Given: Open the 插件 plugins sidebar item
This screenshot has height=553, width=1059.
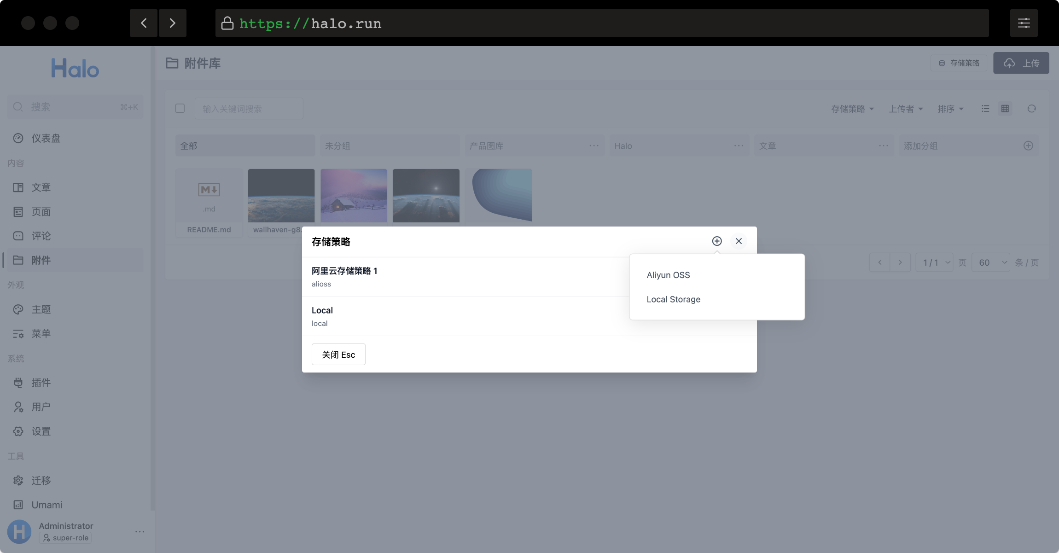Looking at the screenshot, I should tap(41, 383).
